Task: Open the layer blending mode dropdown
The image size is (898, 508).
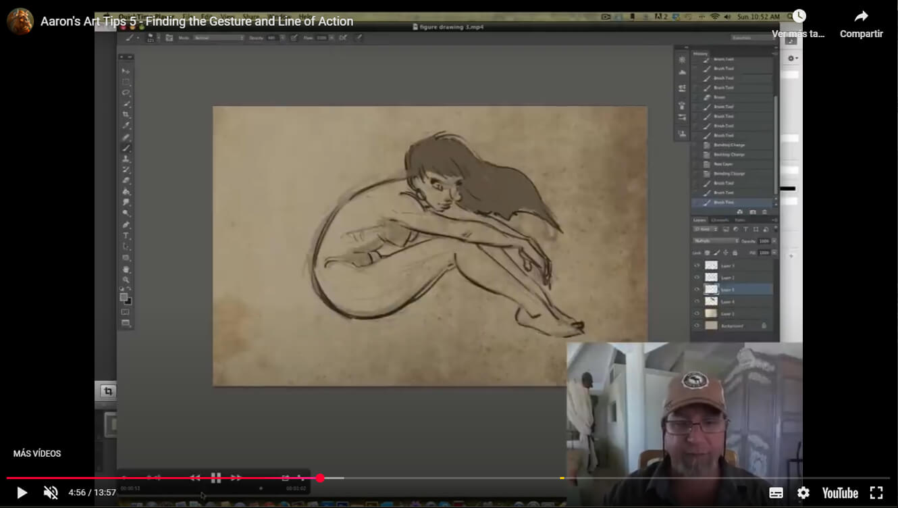Action: [716, 240]
